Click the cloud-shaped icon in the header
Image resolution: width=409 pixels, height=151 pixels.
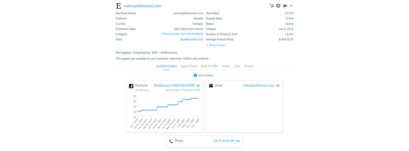tap(285, 6)
